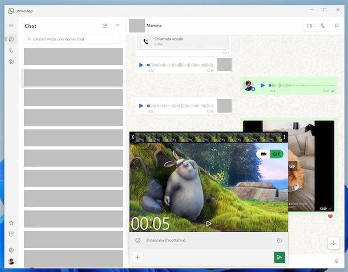Click the search or start new chat field
This screenshot has width=348, height=272.
click(72, 39)
